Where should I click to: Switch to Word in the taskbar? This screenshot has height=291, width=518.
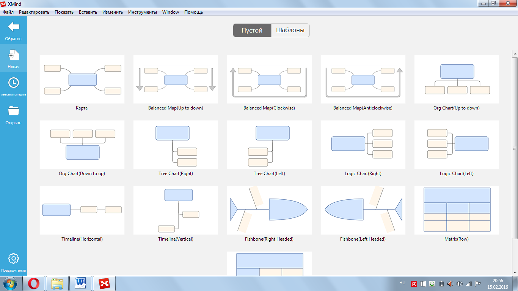[x=81, y=283]
